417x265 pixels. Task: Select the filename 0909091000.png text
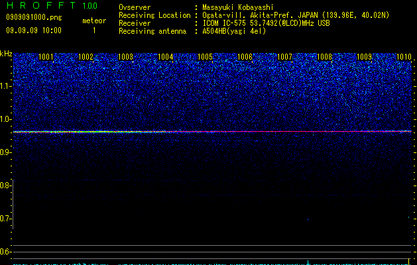(x=34, y=17)
